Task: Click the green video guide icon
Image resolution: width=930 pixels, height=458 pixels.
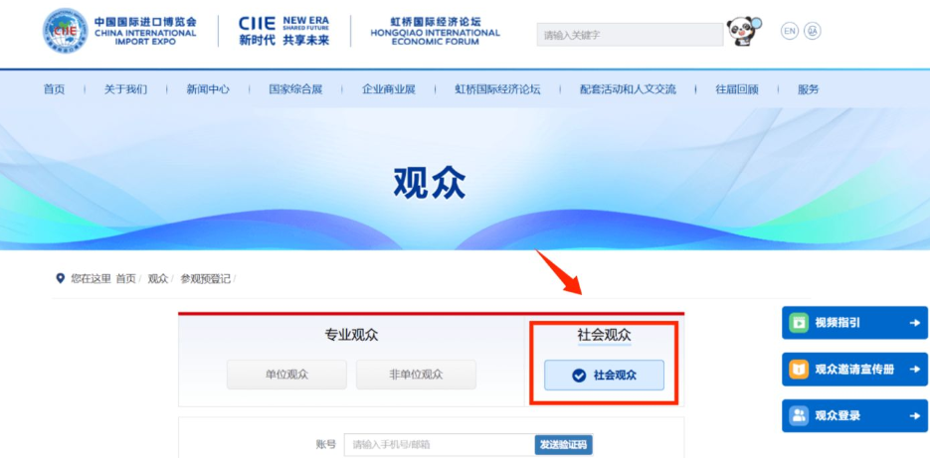Action: point(799,323)
